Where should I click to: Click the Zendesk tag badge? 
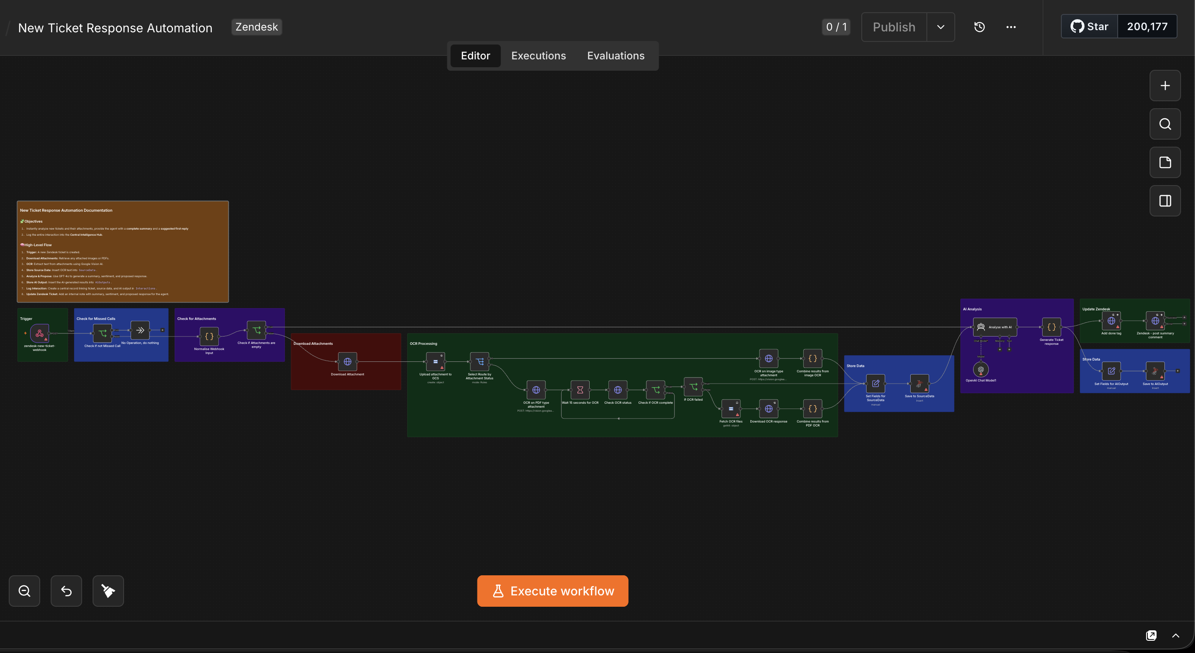(x=256, y=27)
